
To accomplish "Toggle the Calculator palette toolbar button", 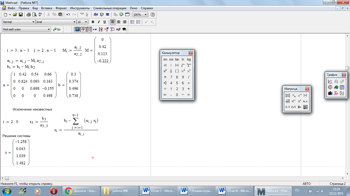I will [x=77, y=29].
